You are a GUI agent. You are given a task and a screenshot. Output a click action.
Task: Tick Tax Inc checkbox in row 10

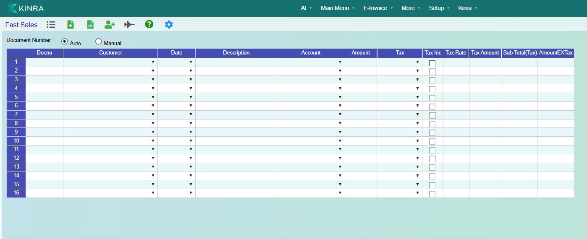(432, 141)
